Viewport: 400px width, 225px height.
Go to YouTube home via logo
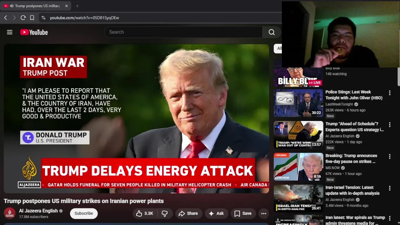click(x=34, y=32)
